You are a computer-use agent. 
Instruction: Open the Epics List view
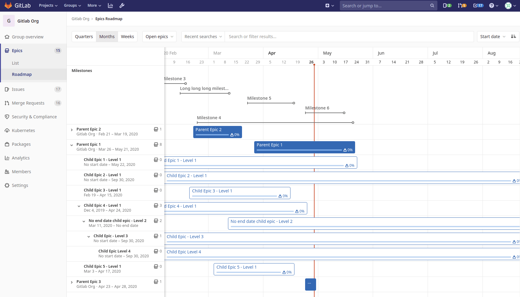[x=15, y=63]
